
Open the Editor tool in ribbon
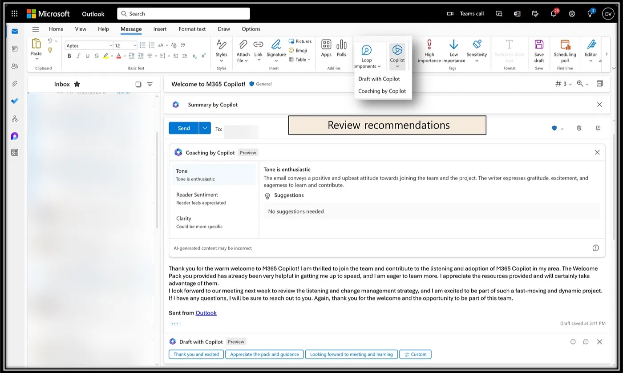pos(591,45)
